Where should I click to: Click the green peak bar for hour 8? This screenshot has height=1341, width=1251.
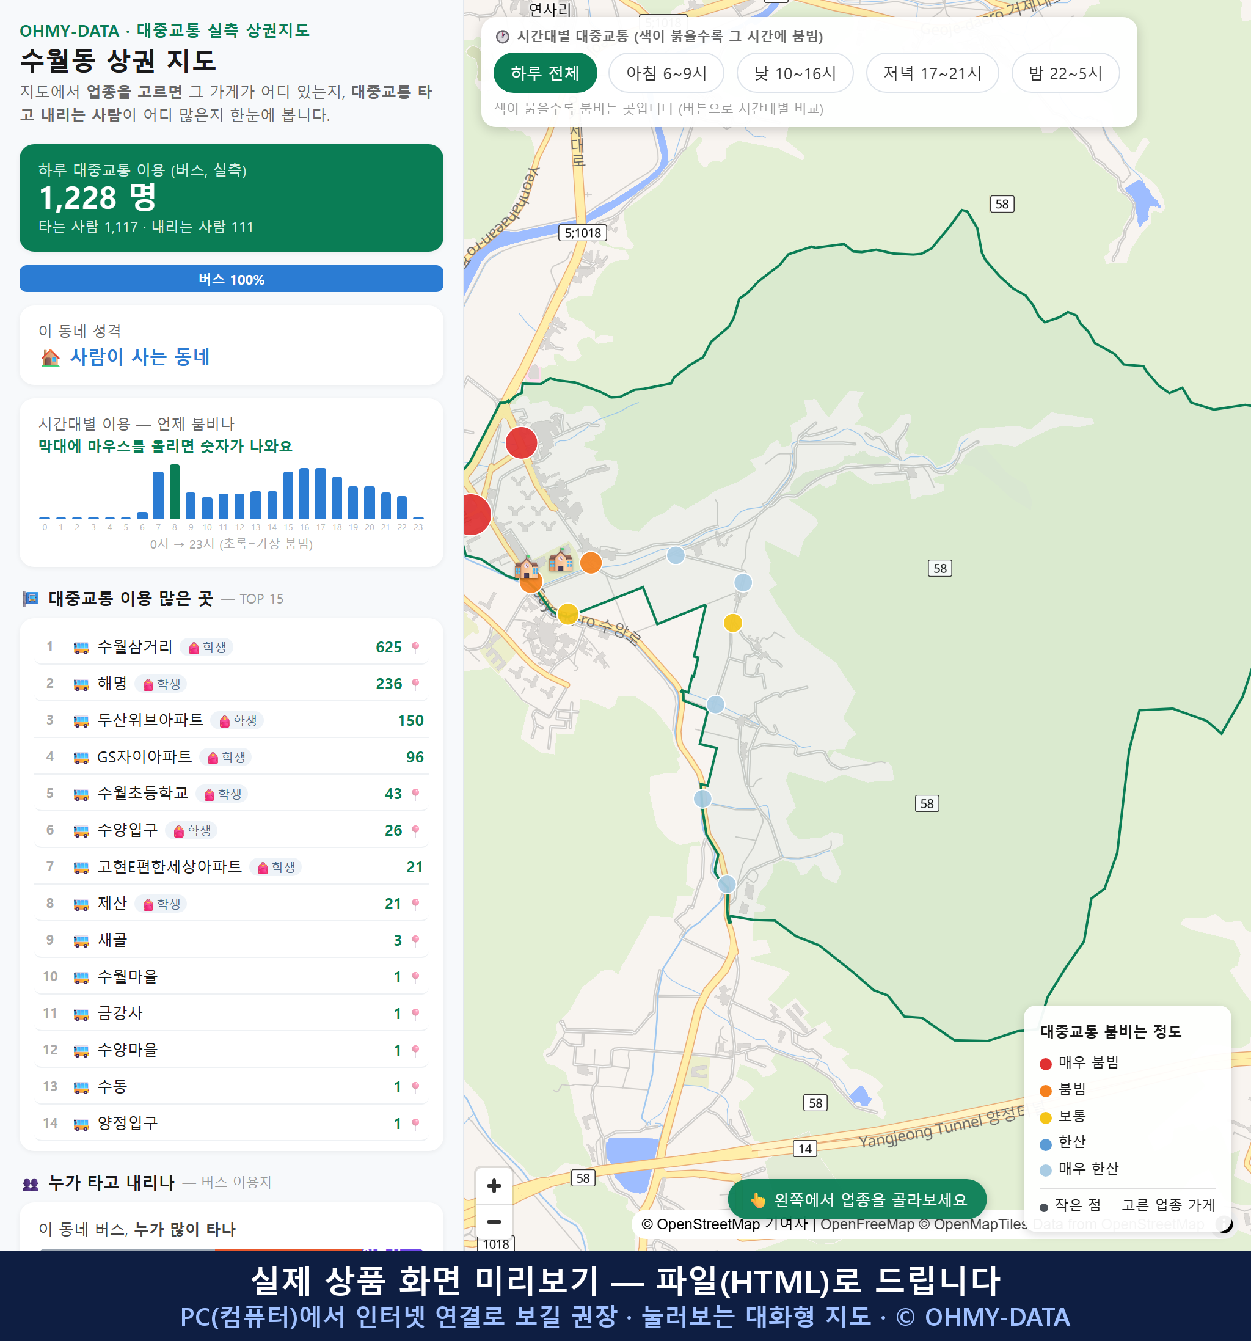pos(175,491)
